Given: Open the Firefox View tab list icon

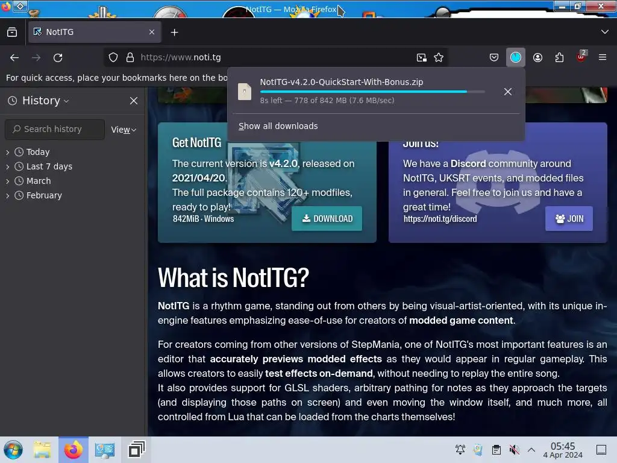Looking at the screenshot, I should point(12,33).
